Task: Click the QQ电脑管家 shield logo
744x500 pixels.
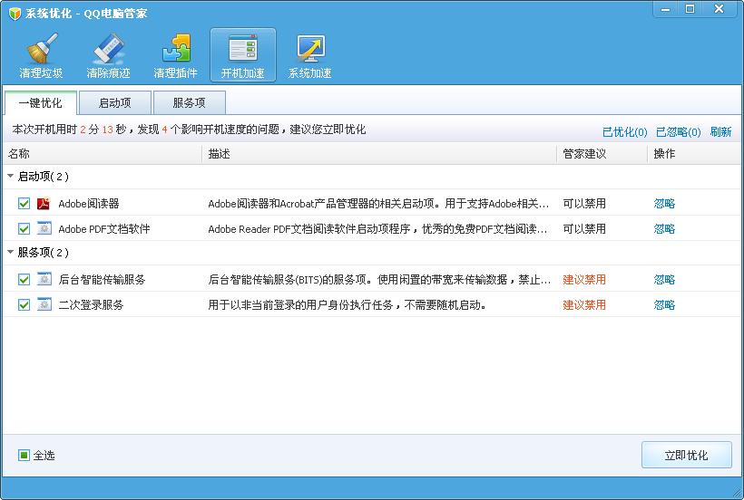Action: coord(15,14)
